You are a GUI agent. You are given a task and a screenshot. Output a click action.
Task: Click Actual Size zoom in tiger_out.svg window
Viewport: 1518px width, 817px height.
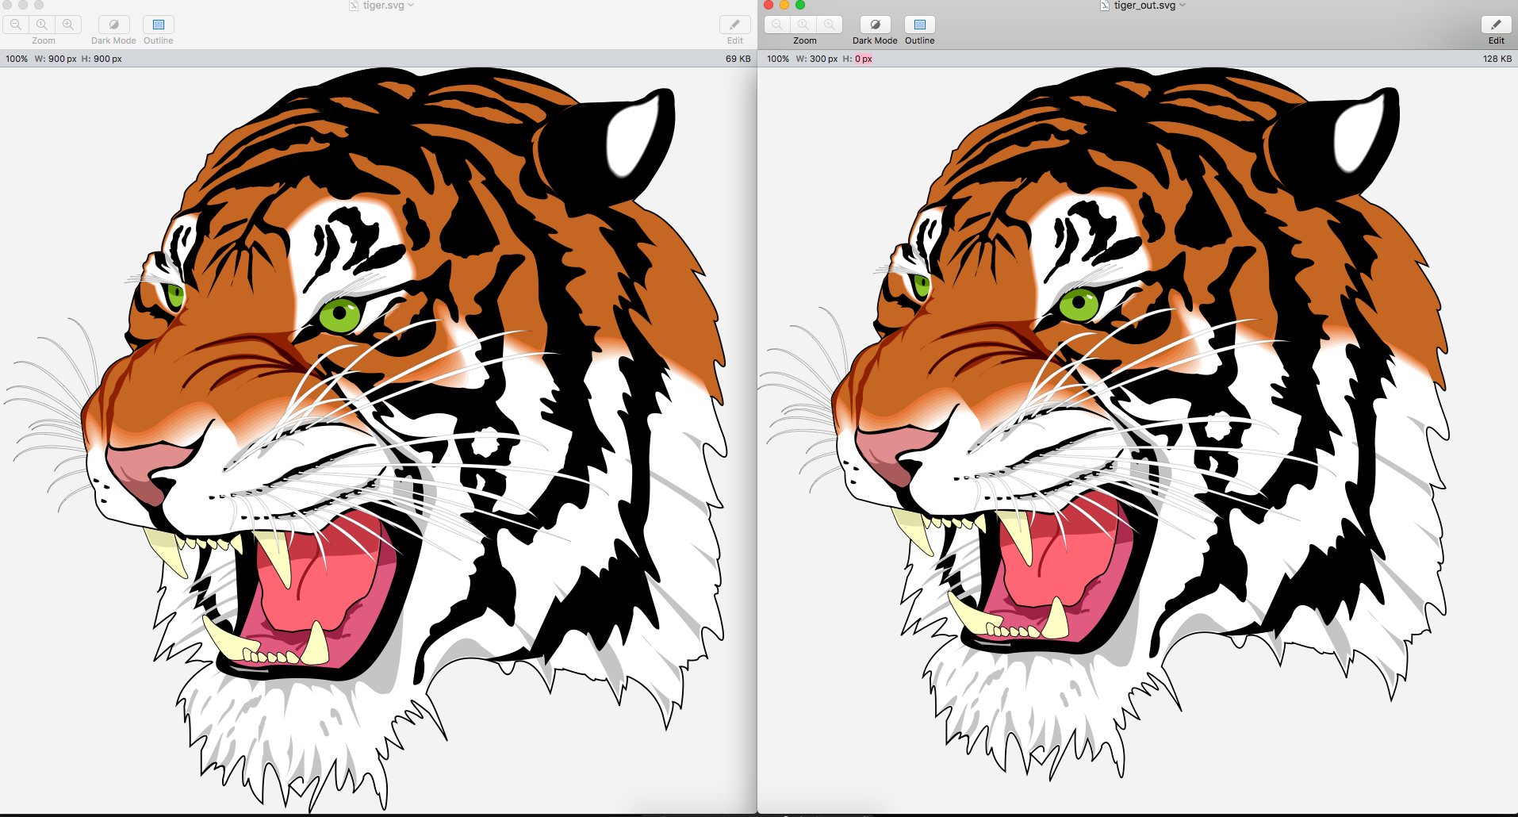pos(803,25)
